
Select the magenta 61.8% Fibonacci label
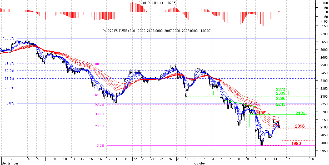pos(99,95)
